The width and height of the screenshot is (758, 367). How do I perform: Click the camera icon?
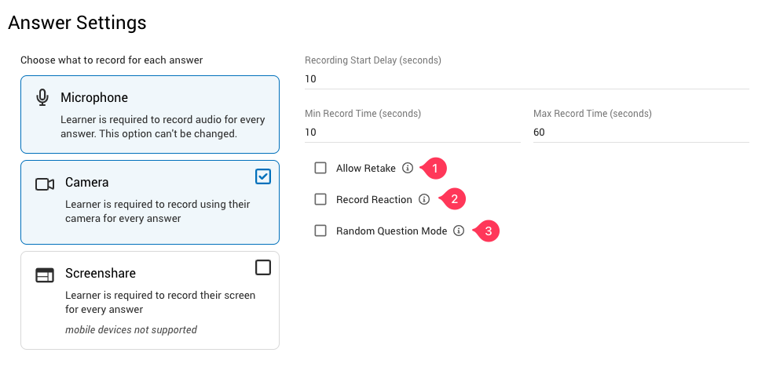click(45, 183)
